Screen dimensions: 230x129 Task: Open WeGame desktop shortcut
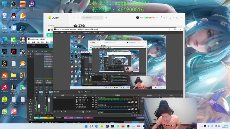(5, 65)
